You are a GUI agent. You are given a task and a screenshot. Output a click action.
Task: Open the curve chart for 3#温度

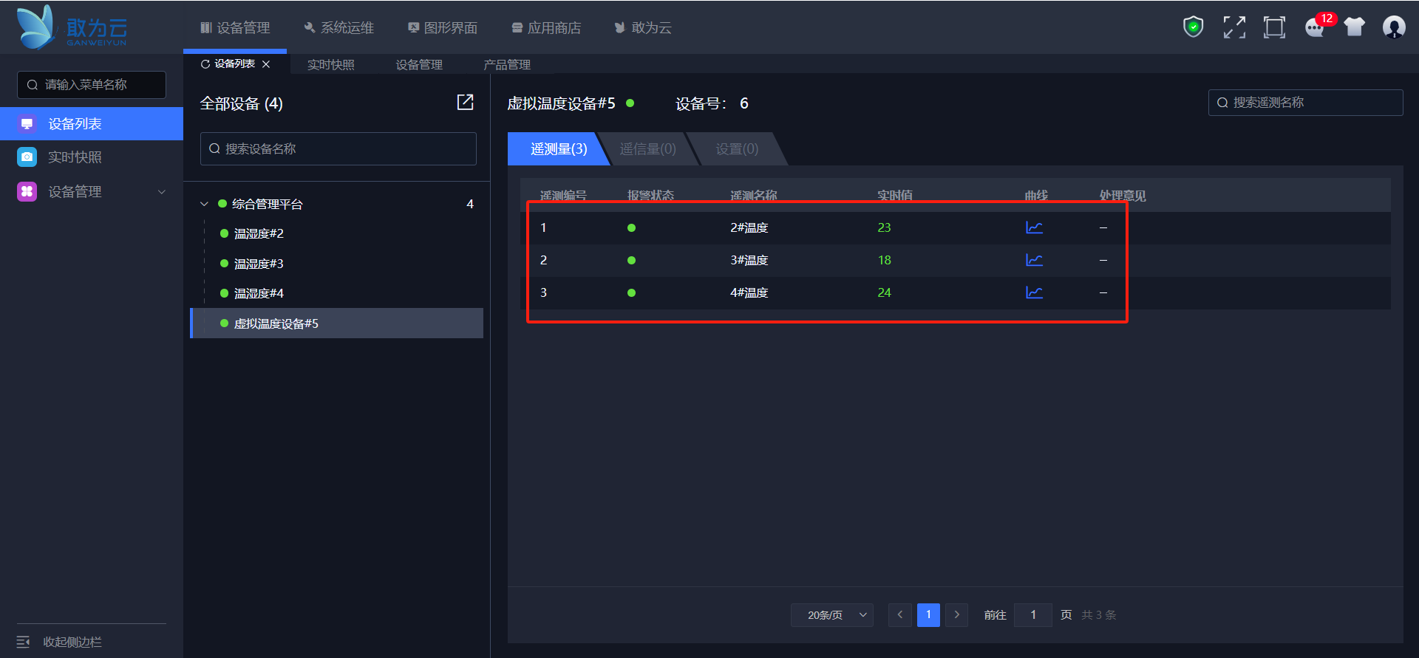[x=1034, y=260]
